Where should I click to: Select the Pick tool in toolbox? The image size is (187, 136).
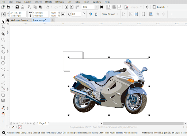pos(3,22)
